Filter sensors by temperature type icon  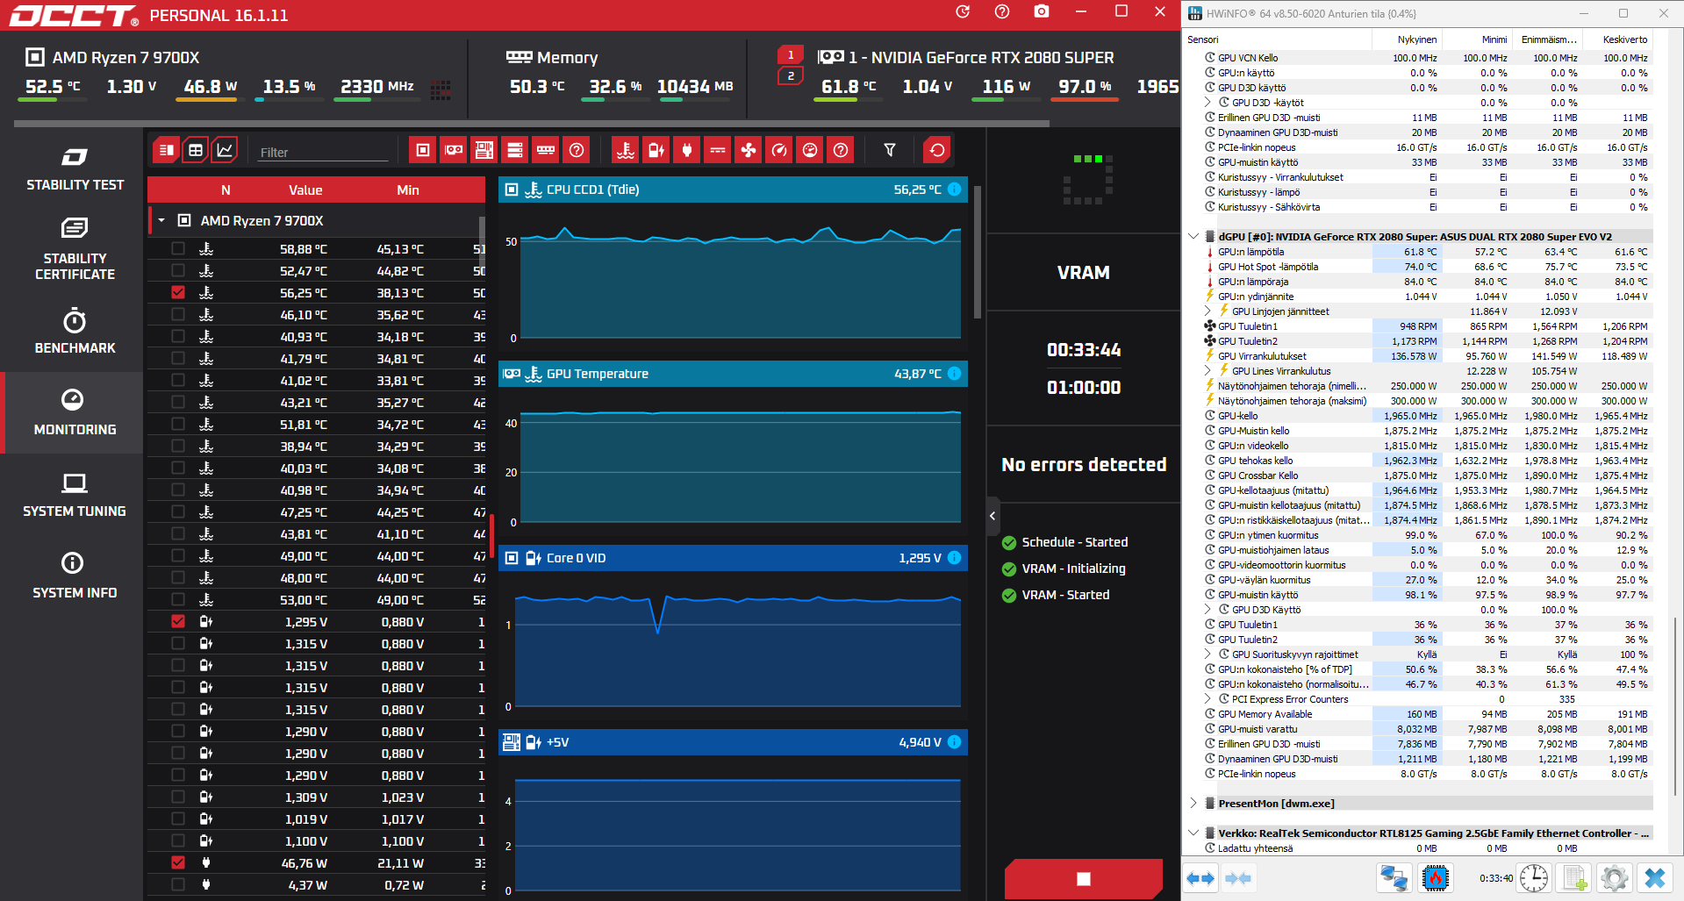tap(626, 150)
